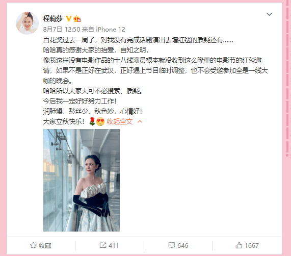291x256 pixels.
Task: Click the 1667 likes count
Action: click(252, 246)
